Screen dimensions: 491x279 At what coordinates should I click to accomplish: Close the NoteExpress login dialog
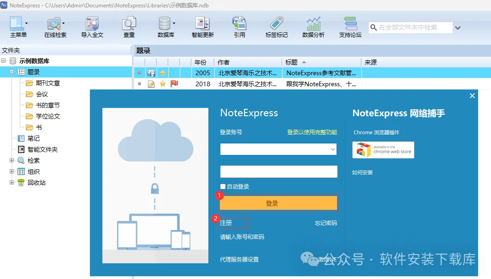click(472, 96)
